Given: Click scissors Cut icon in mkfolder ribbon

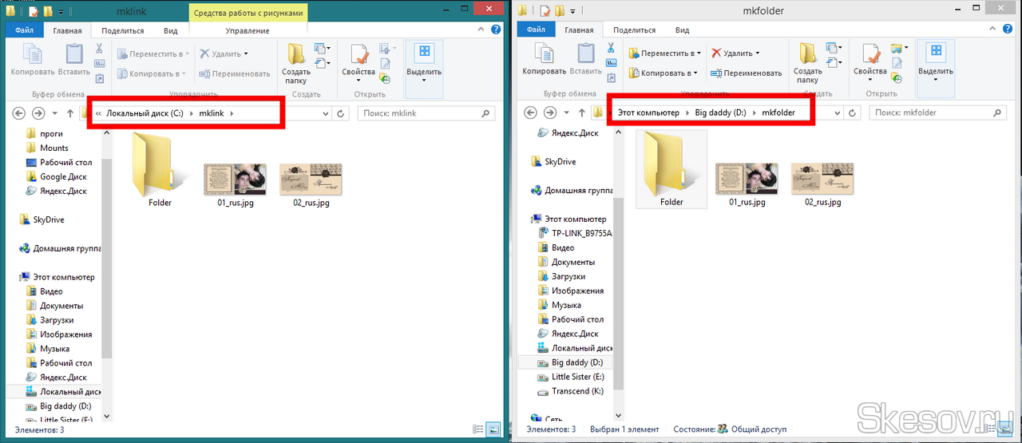Looking at the screenshot, I should [x=610, y=48].
